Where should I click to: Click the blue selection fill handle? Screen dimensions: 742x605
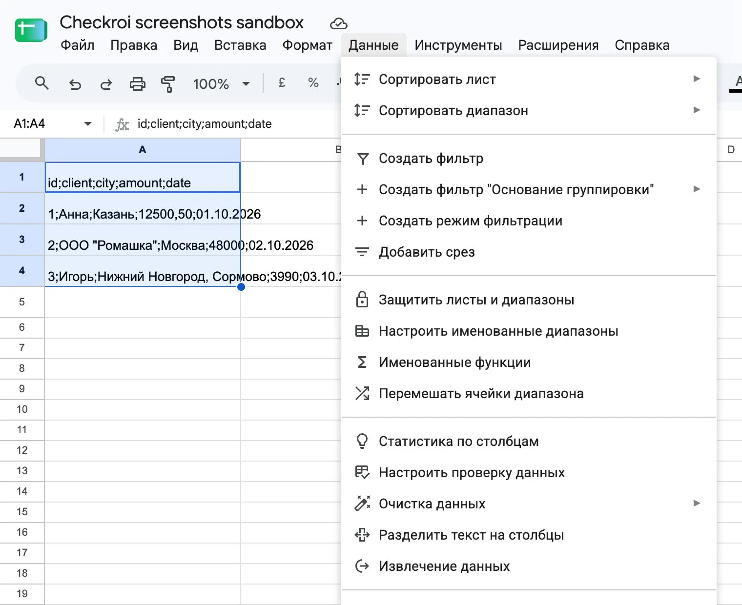241,287
